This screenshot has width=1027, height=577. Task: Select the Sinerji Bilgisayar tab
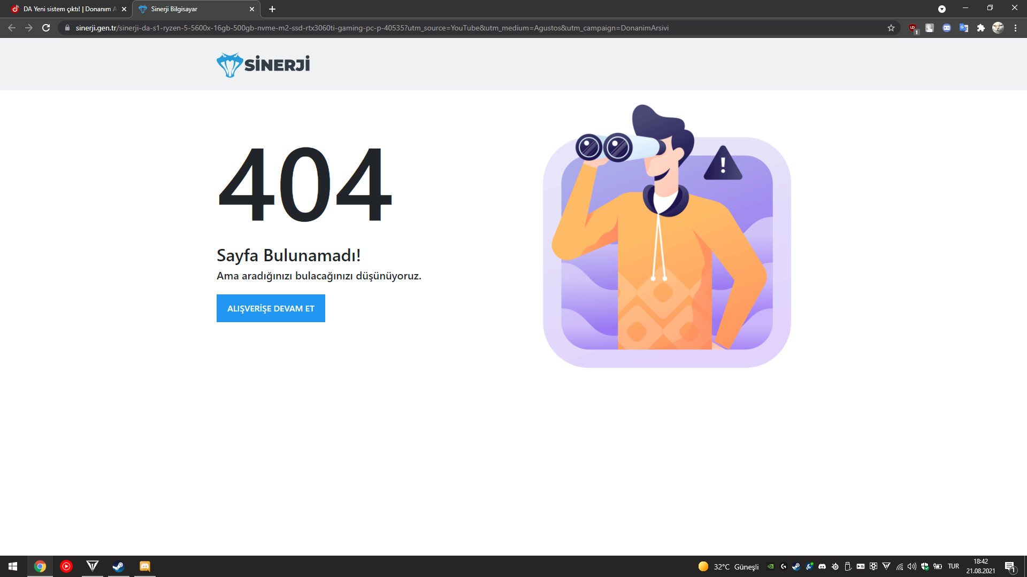point(195,9)
